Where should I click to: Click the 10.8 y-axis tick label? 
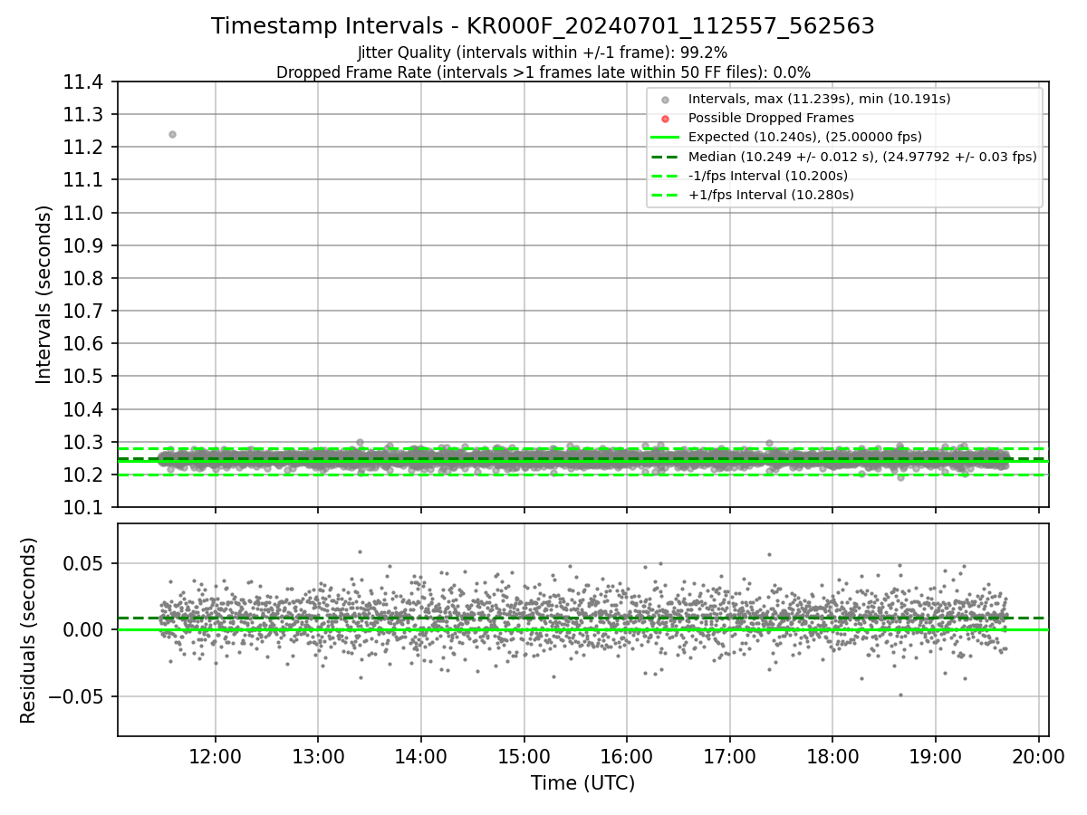(85, 278)
